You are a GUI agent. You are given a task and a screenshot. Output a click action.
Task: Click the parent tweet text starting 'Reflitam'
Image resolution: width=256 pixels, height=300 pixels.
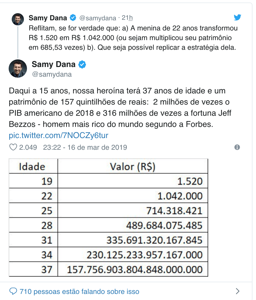point(133,38)
